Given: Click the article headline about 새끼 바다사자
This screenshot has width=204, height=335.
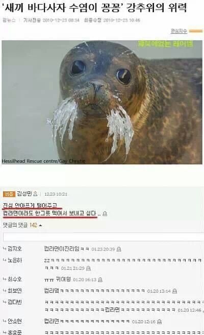Looking at the screenshot, I should pos(95,8).
